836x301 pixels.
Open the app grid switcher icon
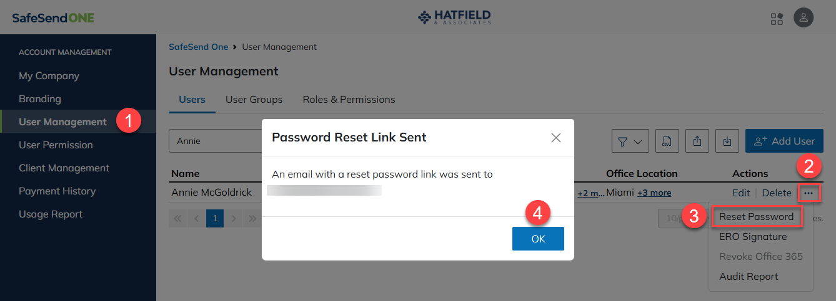pos(777,18)
